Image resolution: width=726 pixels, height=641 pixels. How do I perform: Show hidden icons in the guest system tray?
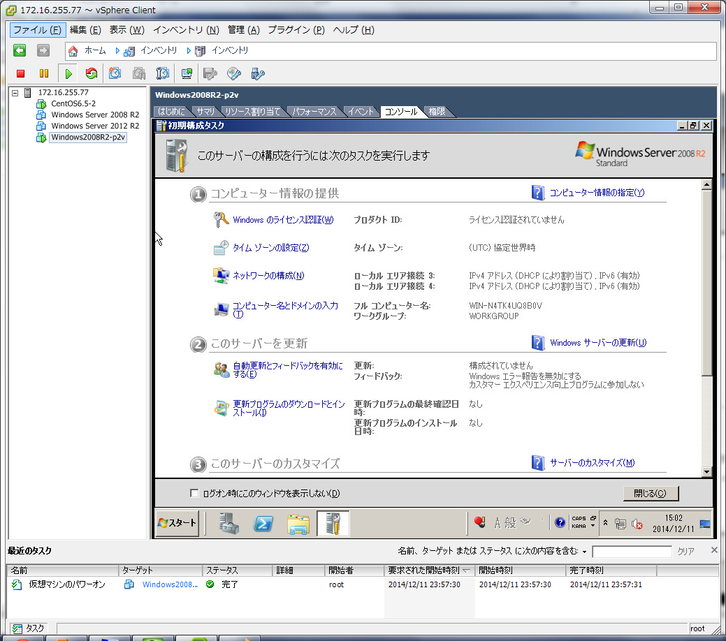(605, 523)
